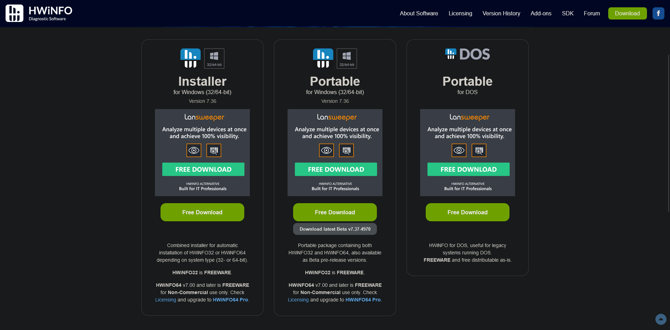Click the crossed-eye icon in the Portable Lansweeper ad
This screenshot has height=330, width=670.
[346, 150]
